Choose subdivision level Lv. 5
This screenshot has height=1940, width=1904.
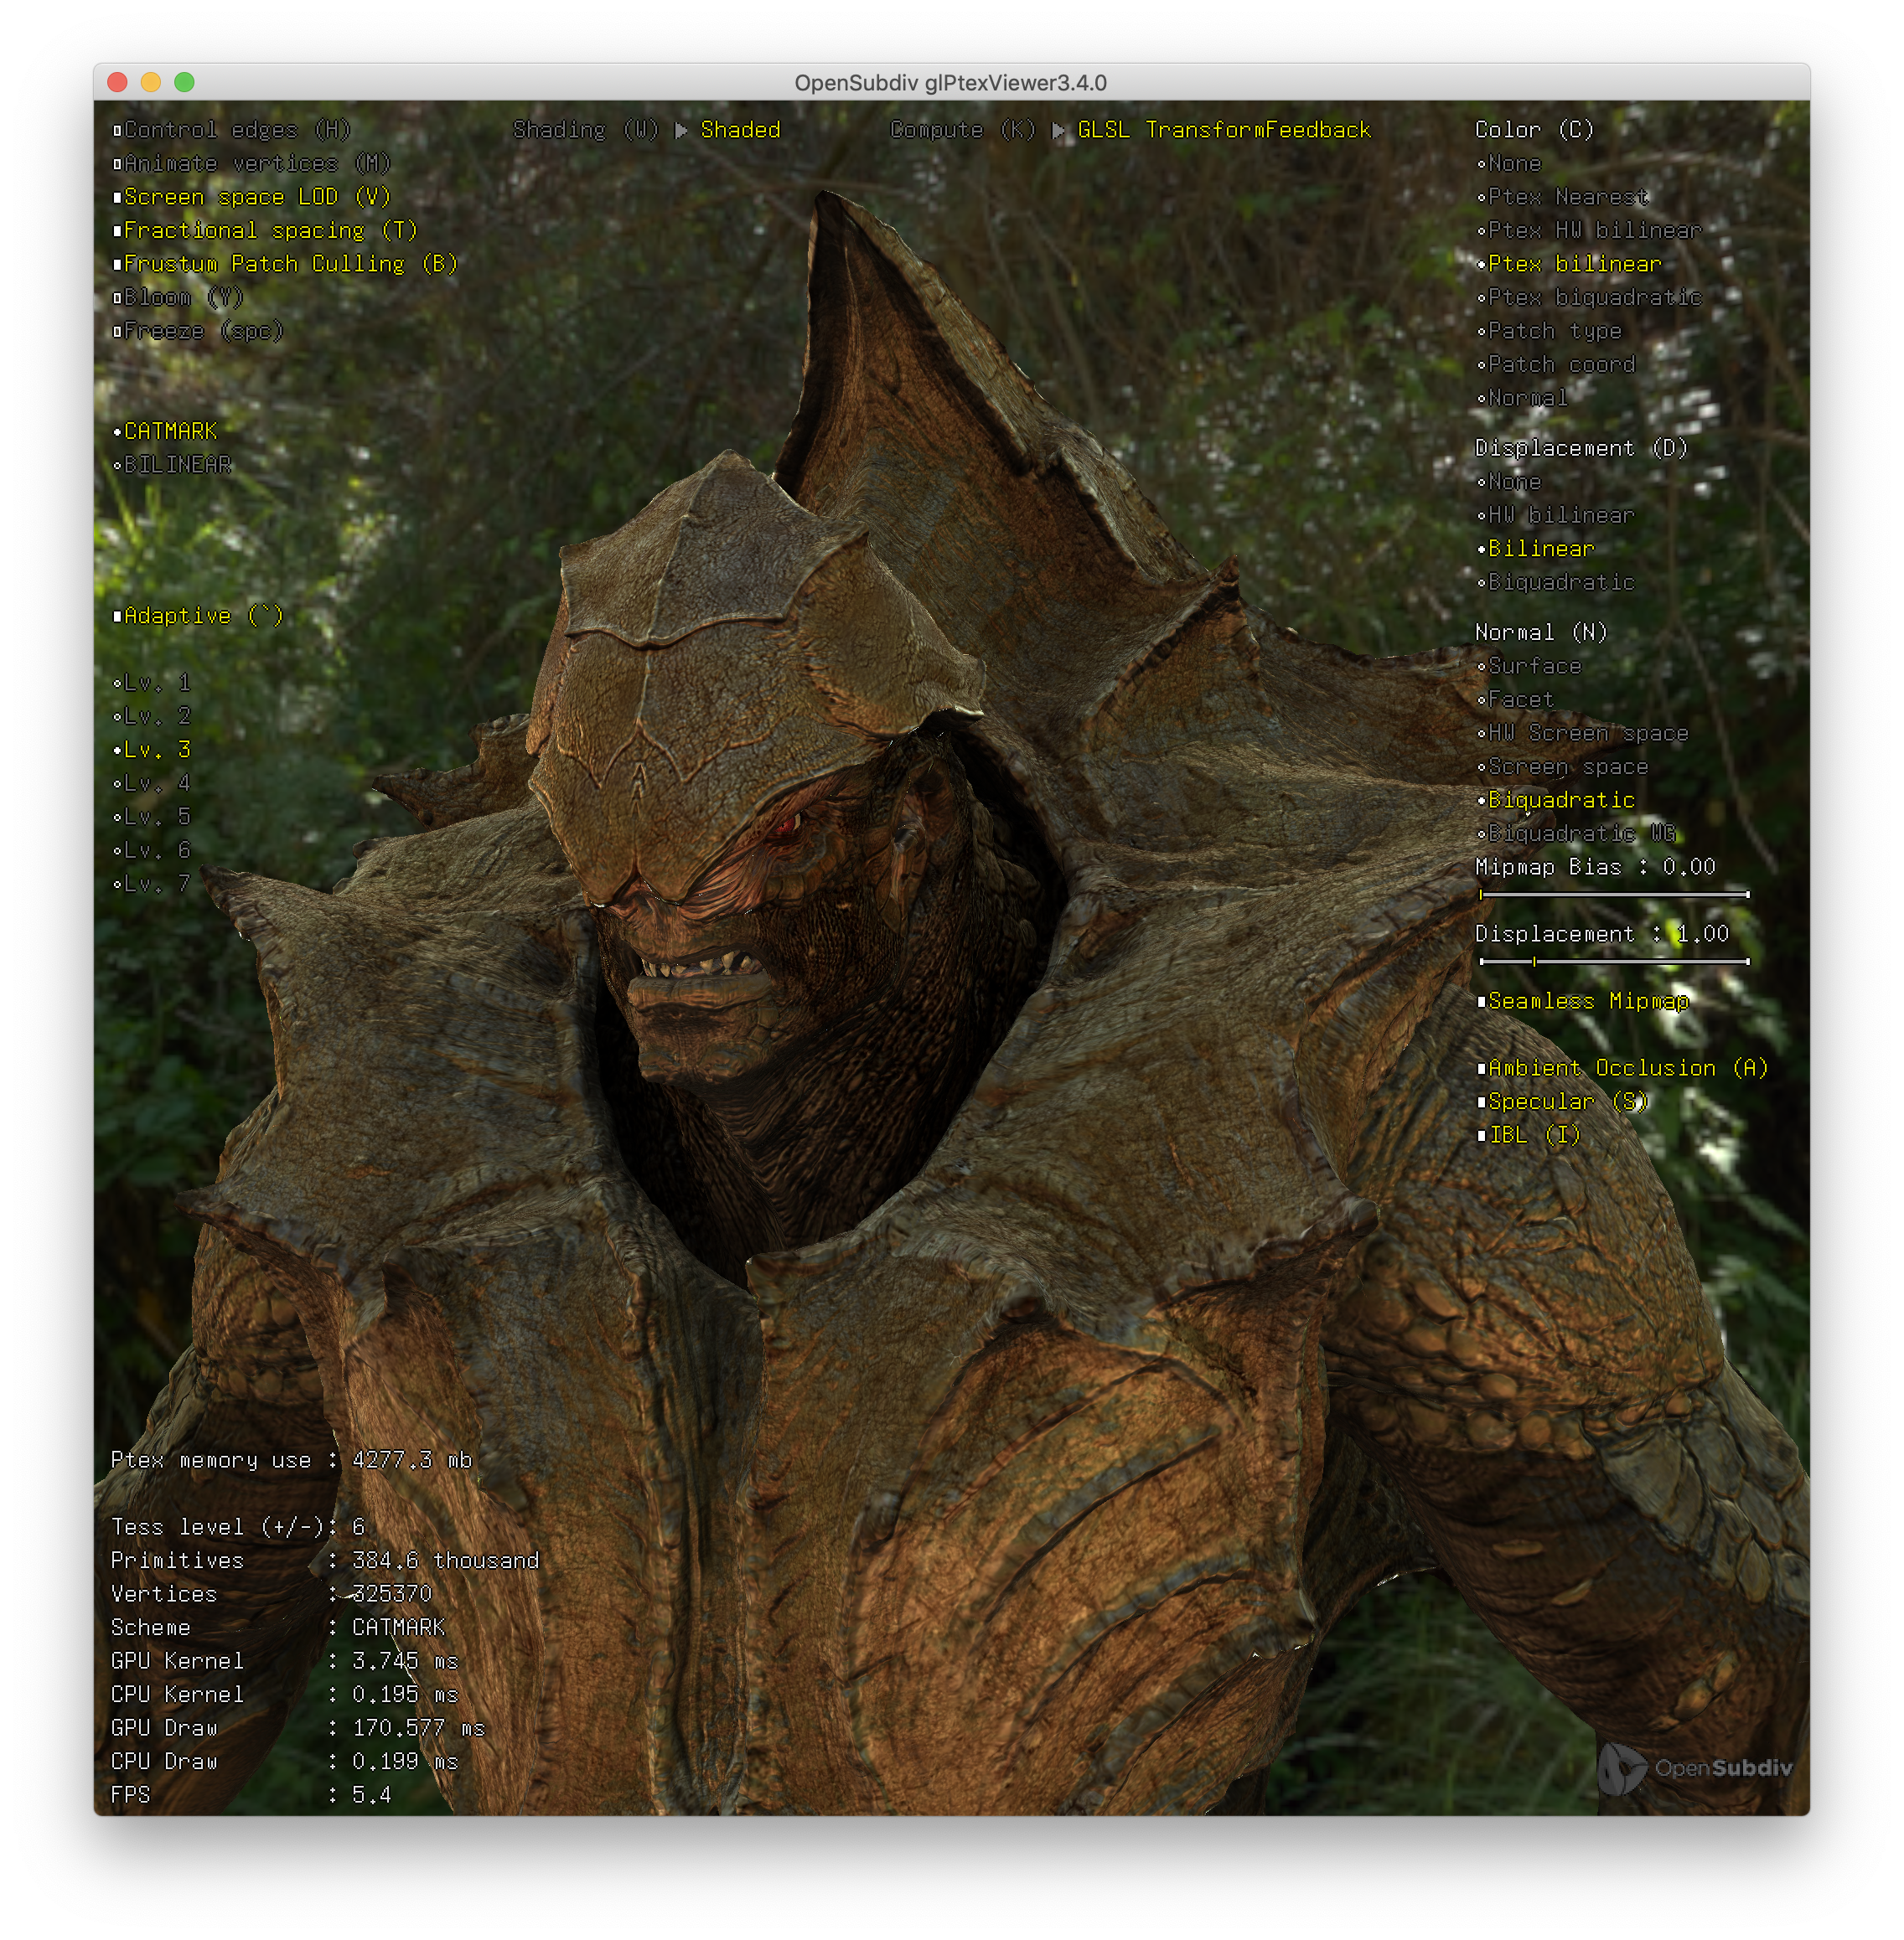(x=156, y=818)
